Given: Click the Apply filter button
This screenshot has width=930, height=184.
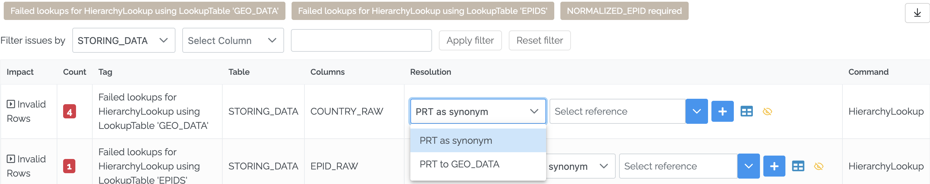Looking at the screenshot, I should (470, 40).
